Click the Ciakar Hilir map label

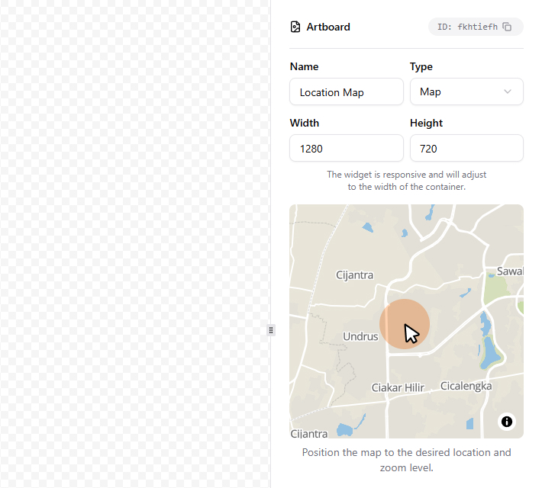(x=397, y=387)
